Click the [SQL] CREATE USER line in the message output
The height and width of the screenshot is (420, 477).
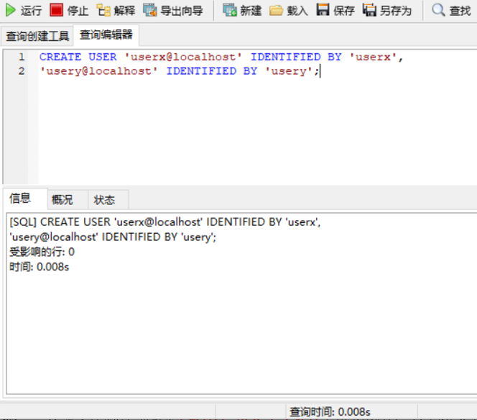click(165, 222)
